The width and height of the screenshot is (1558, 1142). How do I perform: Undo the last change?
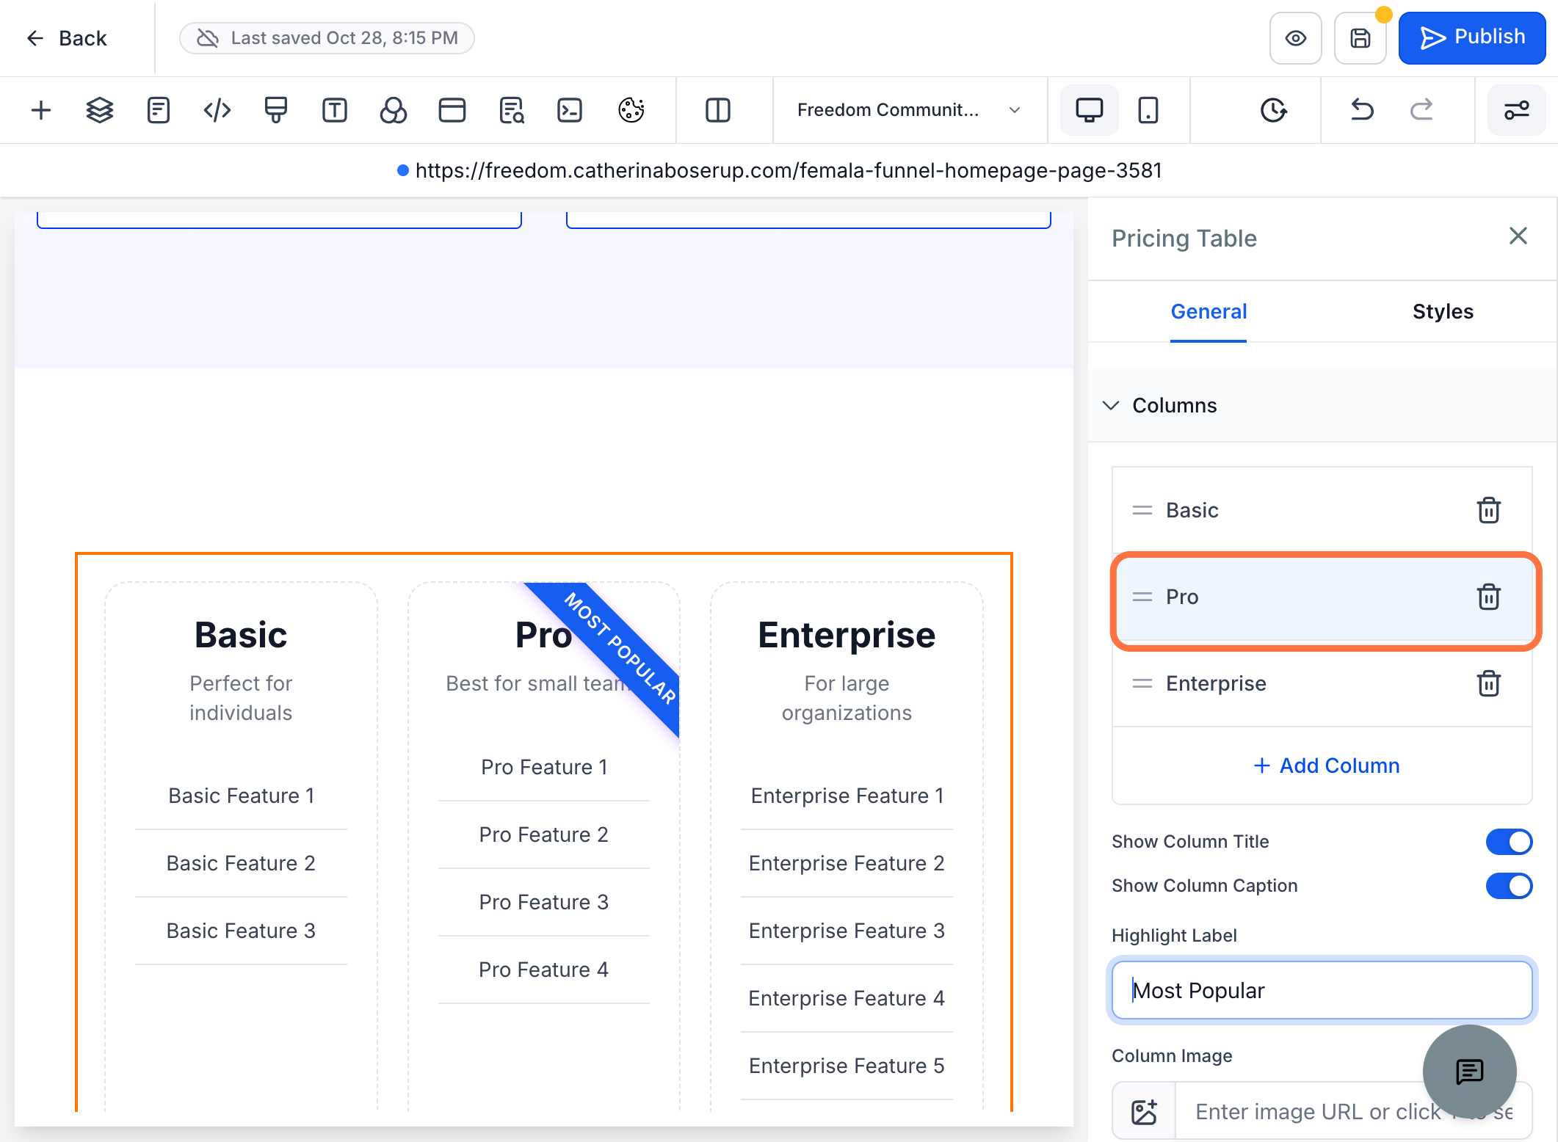pos(1363,110)
